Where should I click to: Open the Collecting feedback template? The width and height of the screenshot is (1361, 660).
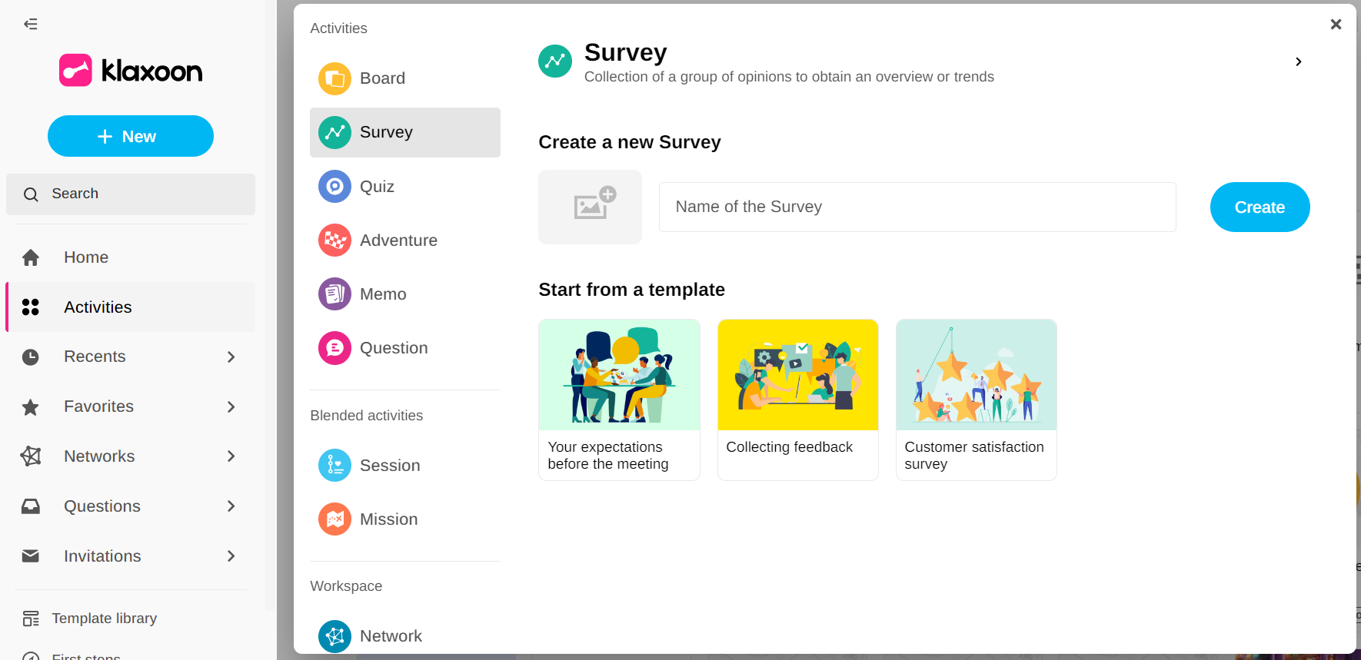coord(797,400)
